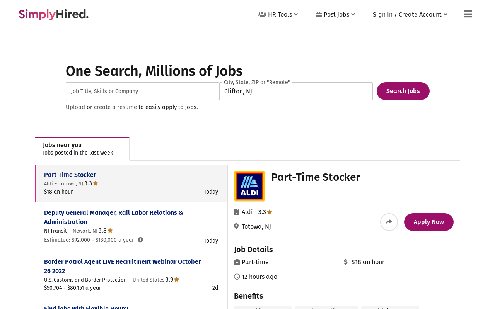Click the dollar icon beside $18 an hour

346,262
